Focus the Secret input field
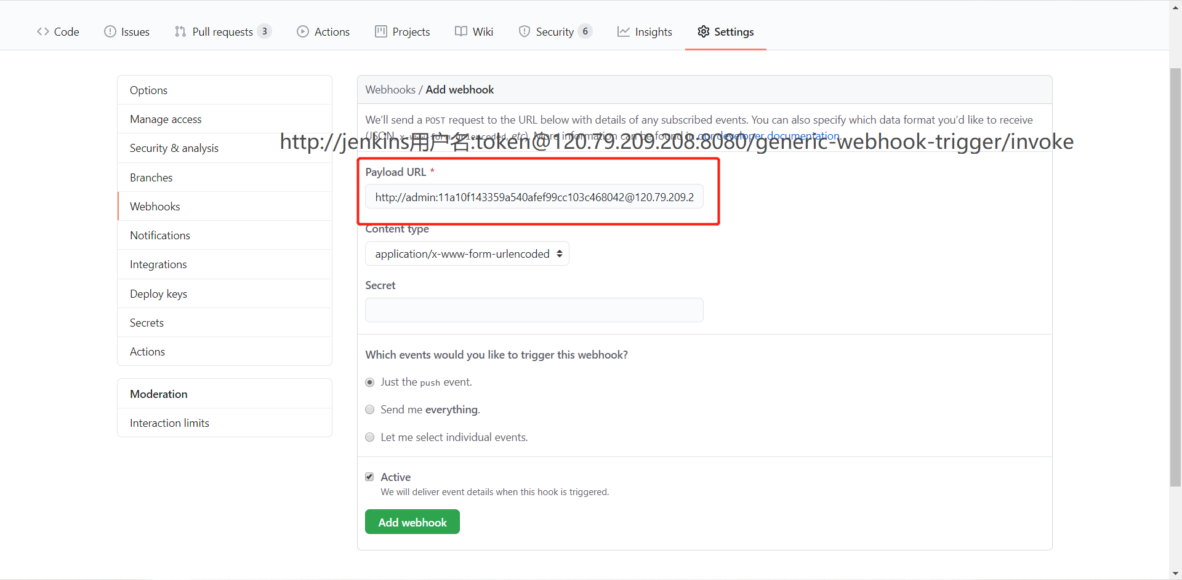 (x=534, y=310)
